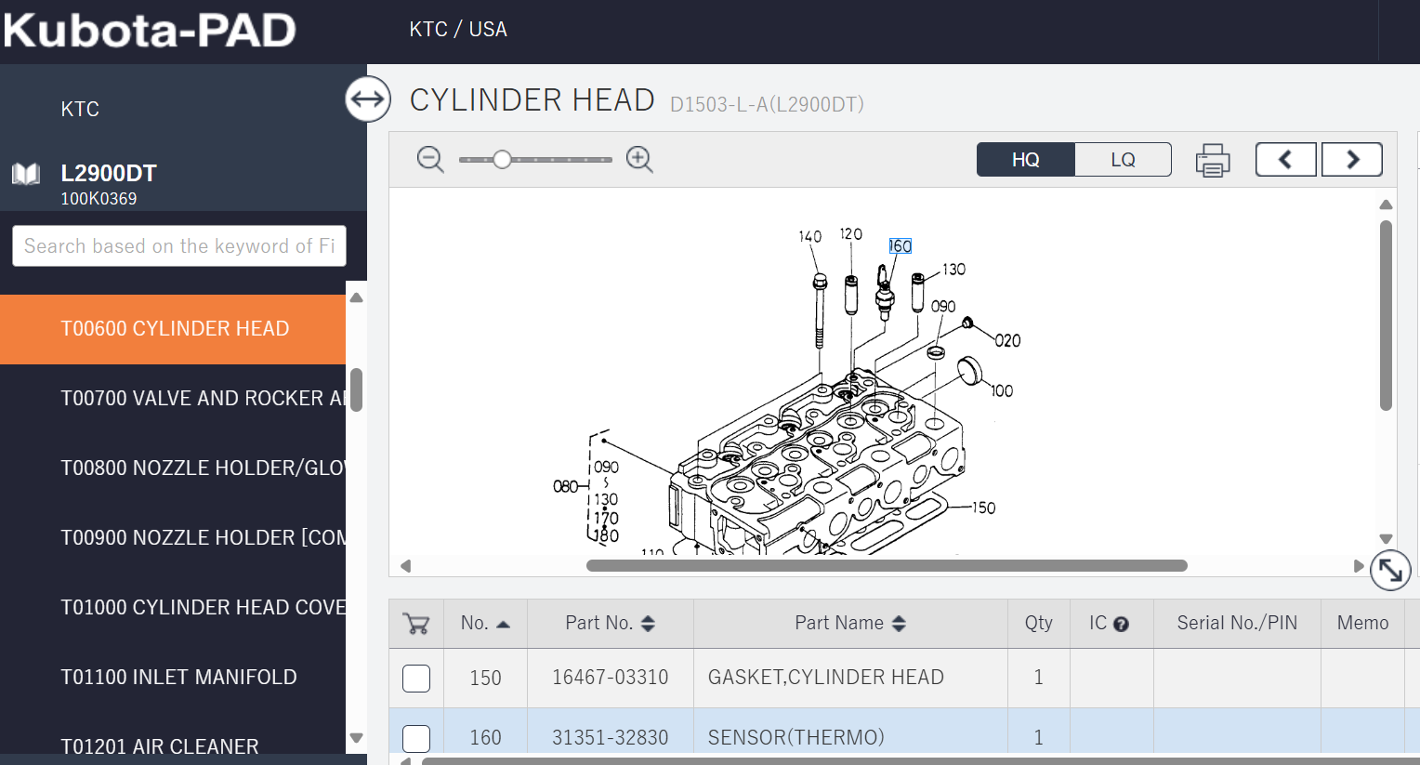Click callout 080 in diagram
This screenshot has height=765, width=1420.
(565, 486)
